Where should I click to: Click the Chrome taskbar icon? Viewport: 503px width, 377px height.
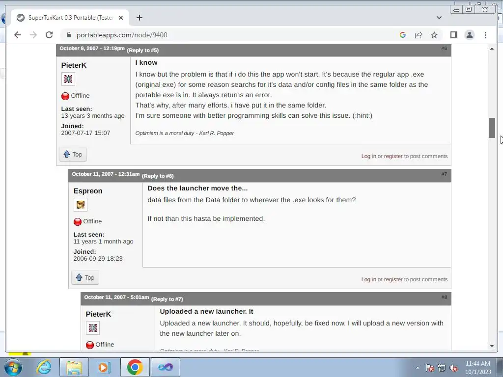[x=135, y=367]
